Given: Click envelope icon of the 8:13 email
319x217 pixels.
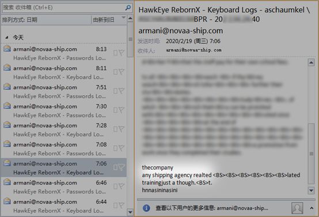Looking at the screenshot, I should [x=7, y=48].
